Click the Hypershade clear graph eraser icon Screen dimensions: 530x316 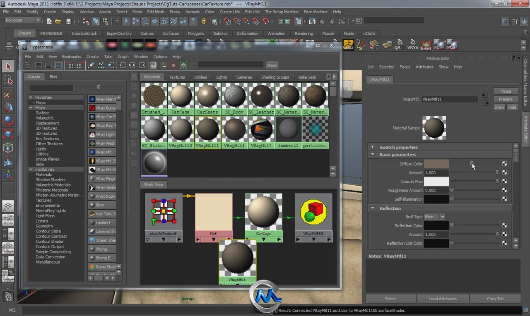coord(91,65)
